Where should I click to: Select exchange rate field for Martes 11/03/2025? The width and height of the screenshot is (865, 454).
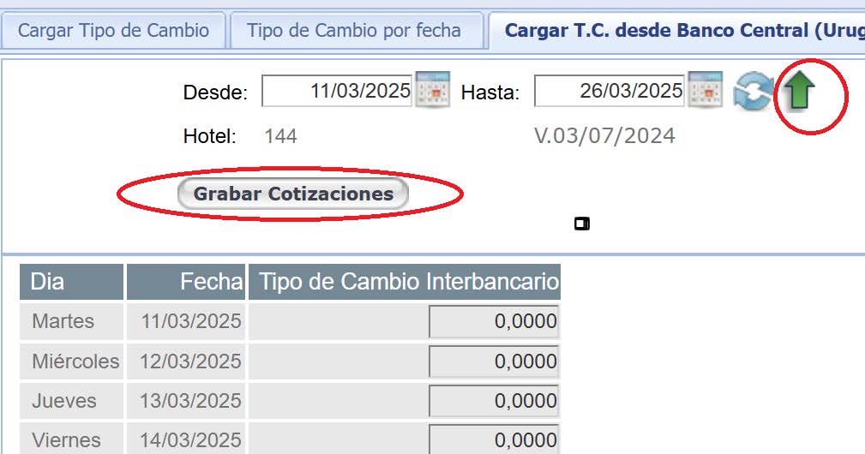pyautogui.click(x=494, y=322)
